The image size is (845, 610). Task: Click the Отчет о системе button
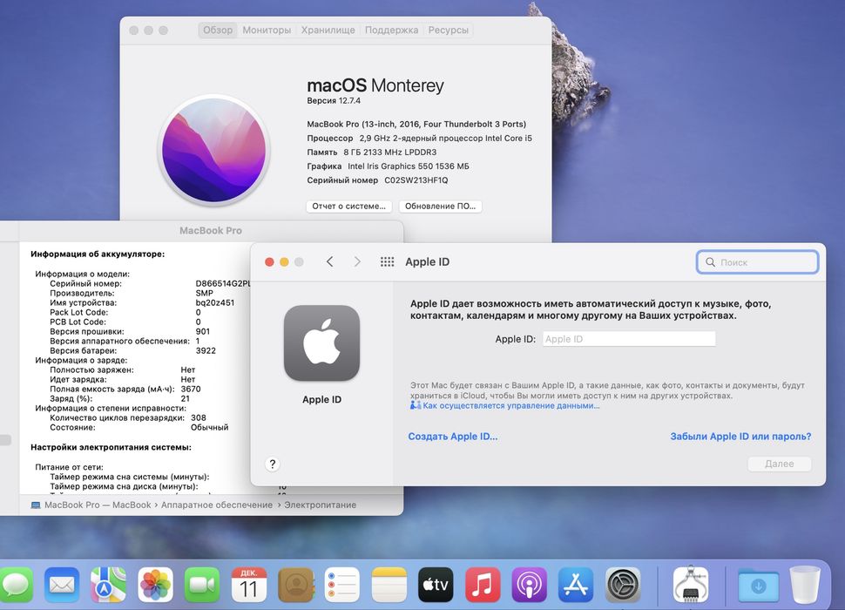point(348,207)
